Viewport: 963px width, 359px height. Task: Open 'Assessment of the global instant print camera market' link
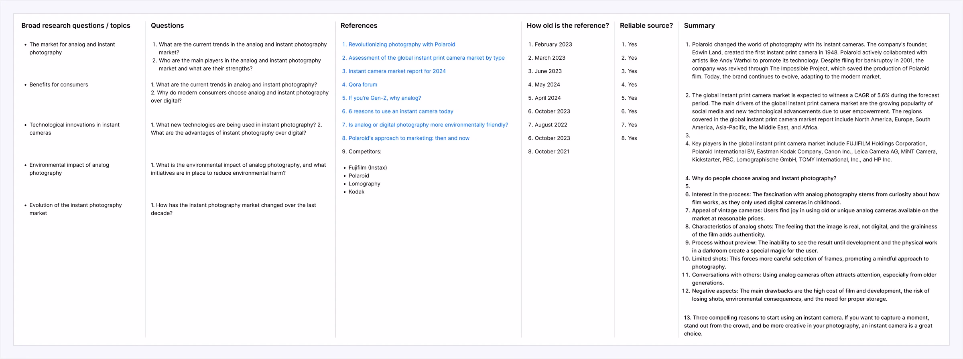[x=427, y=58]
